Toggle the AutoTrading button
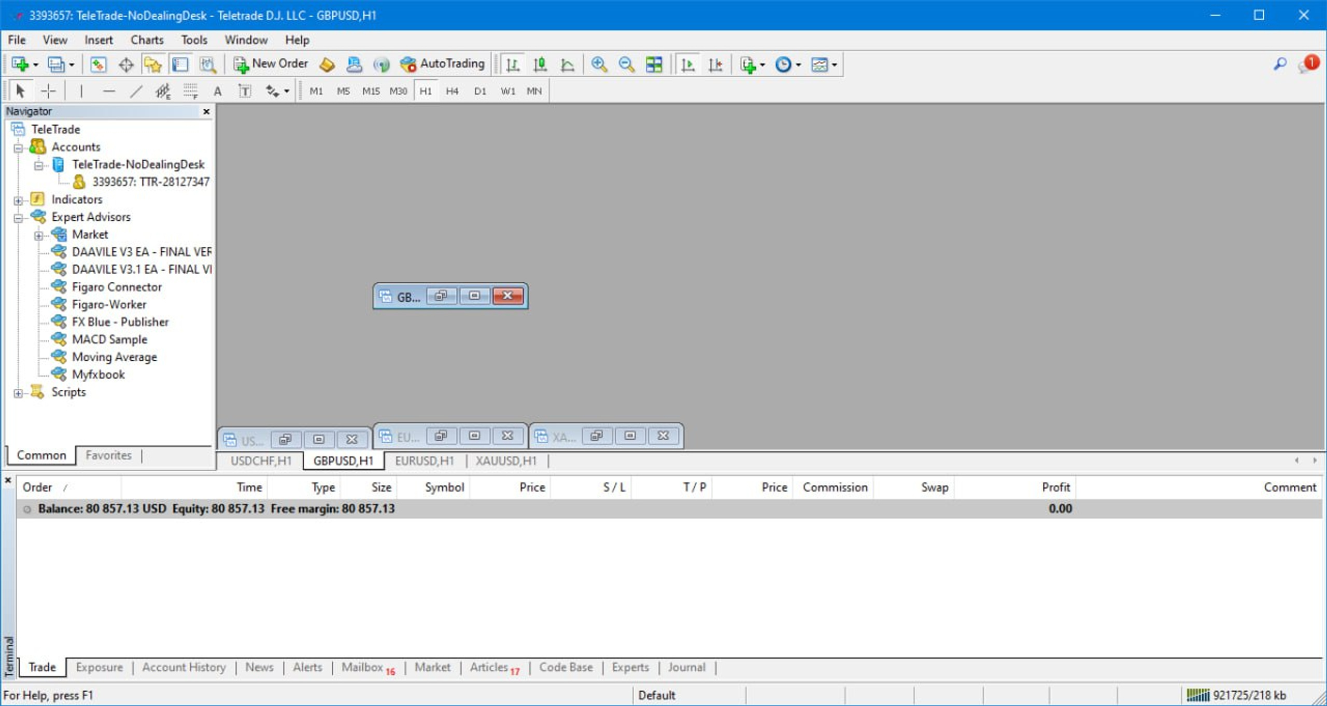The width and height of the screenshot is (1327, 706). pyautogui.click(x=442, y=64)
